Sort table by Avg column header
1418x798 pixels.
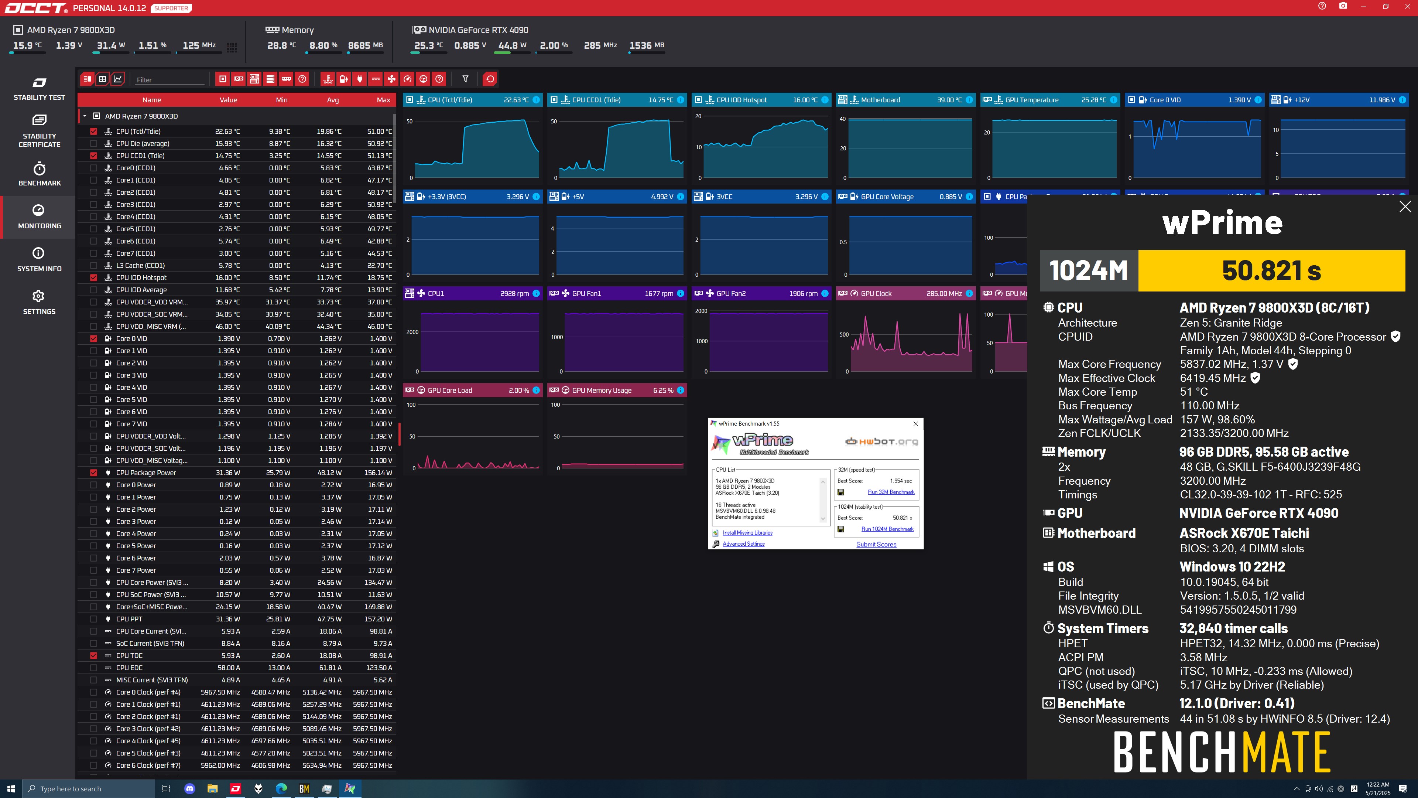332,100
